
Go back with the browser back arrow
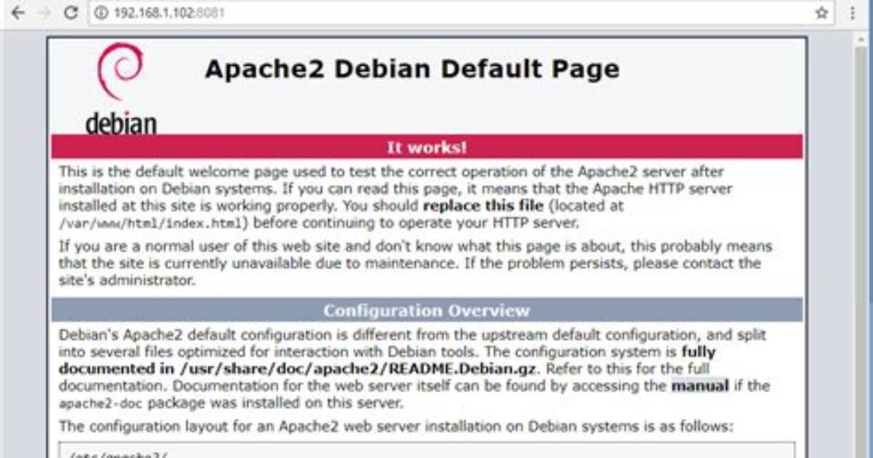pos(18,13)
